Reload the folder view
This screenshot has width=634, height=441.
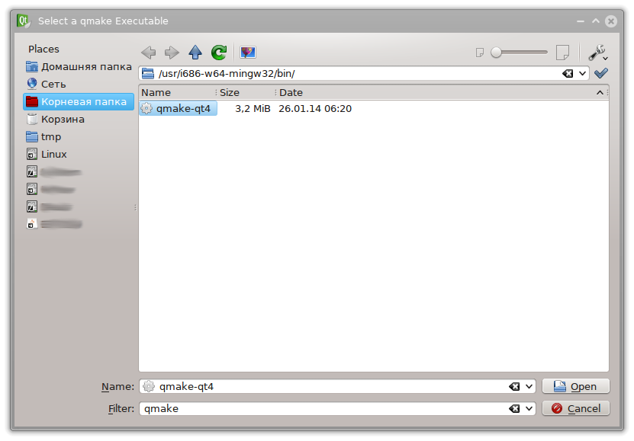[x=218, y=52]
